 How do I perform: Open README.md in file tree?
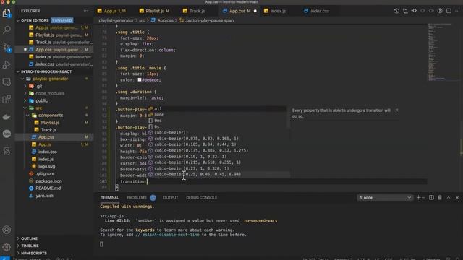[54, 188]
